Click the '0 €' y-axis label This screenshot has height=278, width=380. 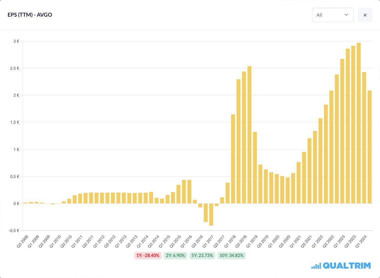click(x=16, y=203)
